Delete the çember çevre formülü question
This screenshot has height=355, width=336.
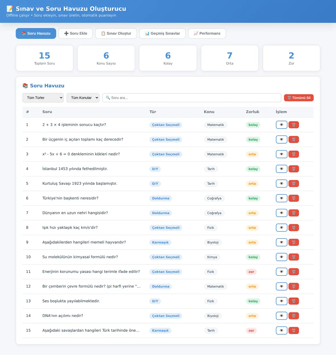coord(294,286)
